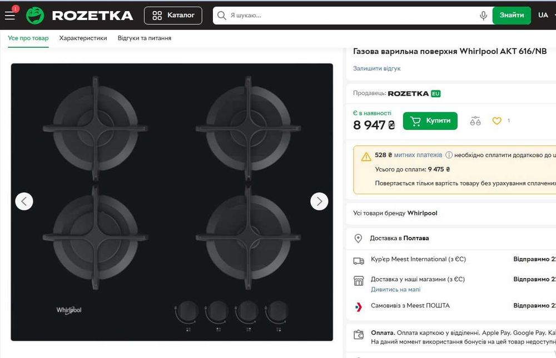Click the location pin icon near Доставка
This screenshot has height=358, width=556.
[x=358, y=238]
